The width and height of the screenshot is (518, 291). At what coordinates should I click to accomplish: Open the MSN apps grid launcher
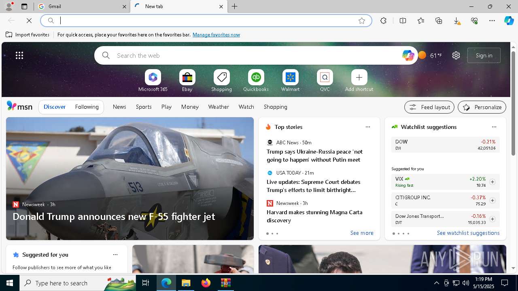tap(19, 55)
